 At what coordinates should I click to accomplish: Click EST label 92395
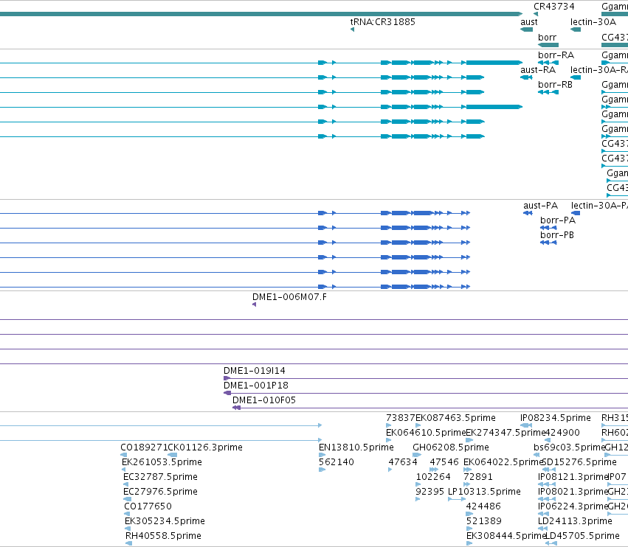[x=429, y=492]
